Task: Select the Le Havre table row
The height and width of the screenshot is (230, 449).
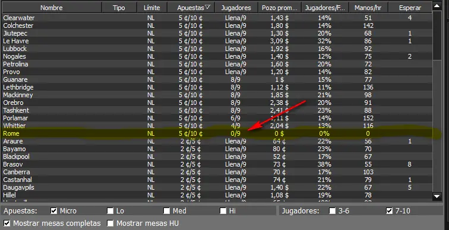Action: point(217,41)
